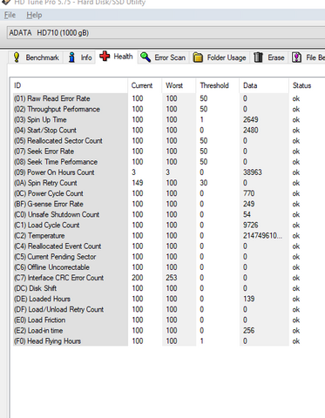This screenshot has width=325, height=418.
Task: Switch to the Erase tab
Action: tap(269, 57)
